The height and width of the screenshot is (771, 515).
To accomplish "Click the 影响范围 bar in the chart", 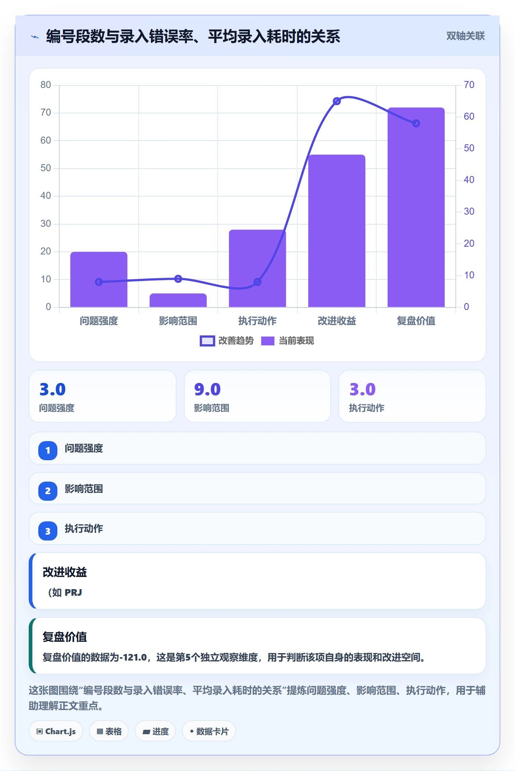I will click(178, 300).
